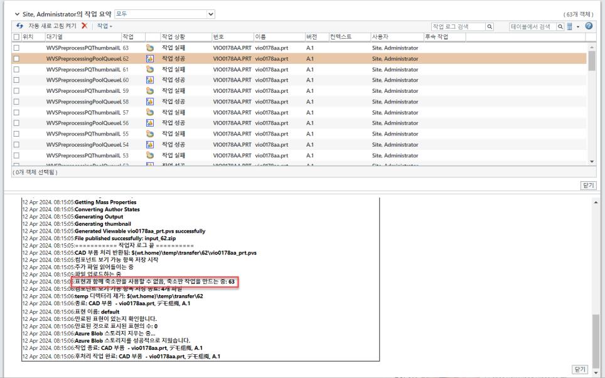605x378 pixels.
Task: Check the box for job row 63
Action: click(16, 48)
